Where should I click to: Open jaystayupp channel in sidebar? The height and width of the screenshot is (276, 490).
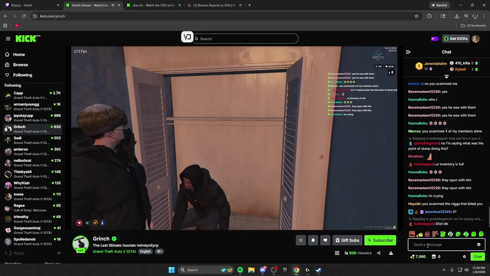click(x=33, y=118)
